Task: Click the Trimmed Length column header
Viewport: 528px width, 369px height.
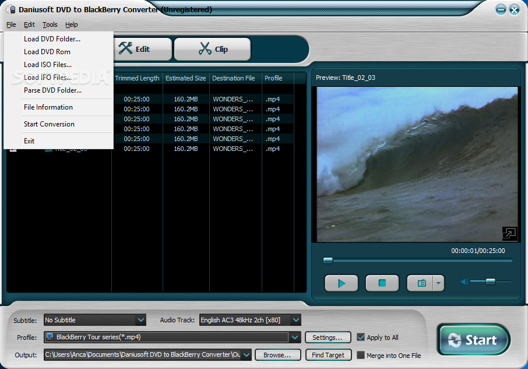Action: (x=138, y=78)
